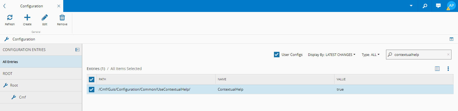
Task: Remove the selected entry with trash icon
Action: click(62, 18)
